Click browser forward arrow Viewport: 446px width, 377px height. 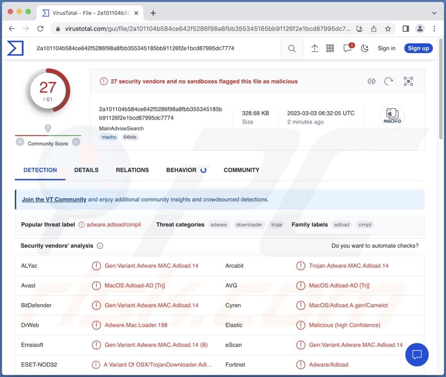26,28
